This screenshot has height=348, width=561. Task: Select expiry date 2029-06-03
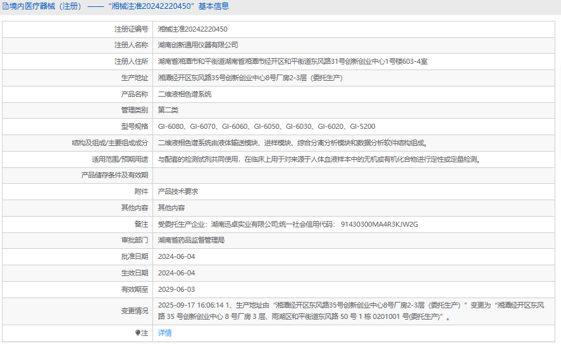pos(176,289)
